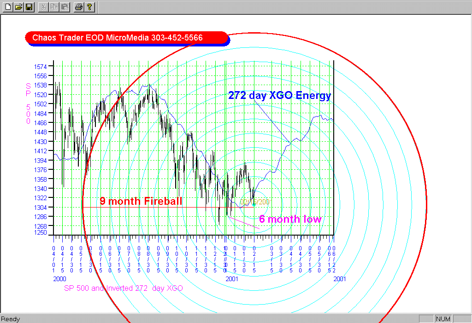Click the New document toolbar icon
Image resolution: width=472 pixels, height=323 pixels.
pos(8,6)
